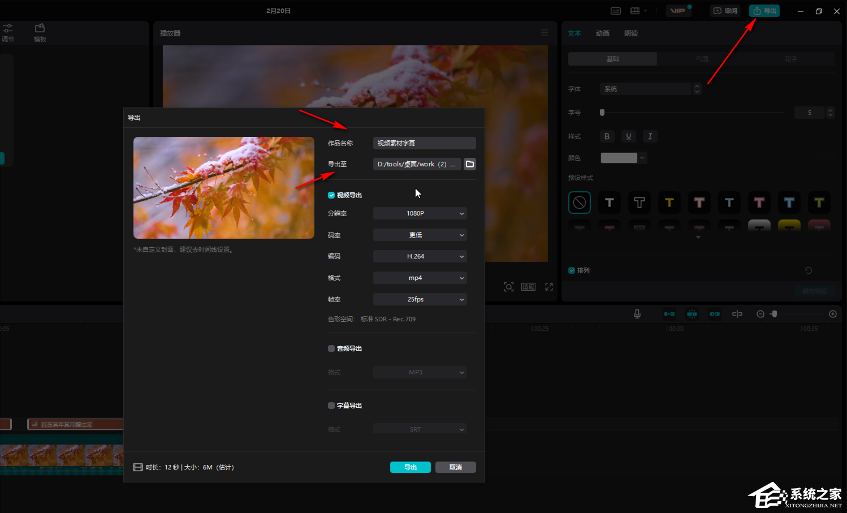This screenshot has width=847, height=513.
Task: Click the fullscreen icon in player
Action: [x=548, y=287]
